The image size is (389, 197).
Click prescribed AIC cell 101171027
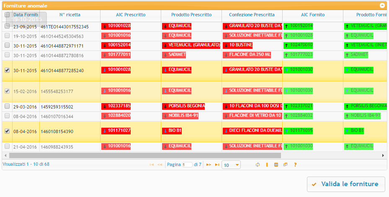[x=116, y=131]
